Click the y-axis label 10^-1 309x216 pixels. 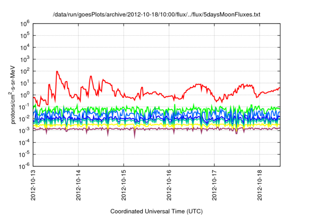pos(24,107)
